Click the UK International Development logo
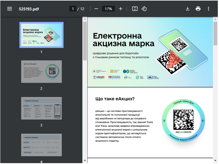 click(x=114, y=77)
